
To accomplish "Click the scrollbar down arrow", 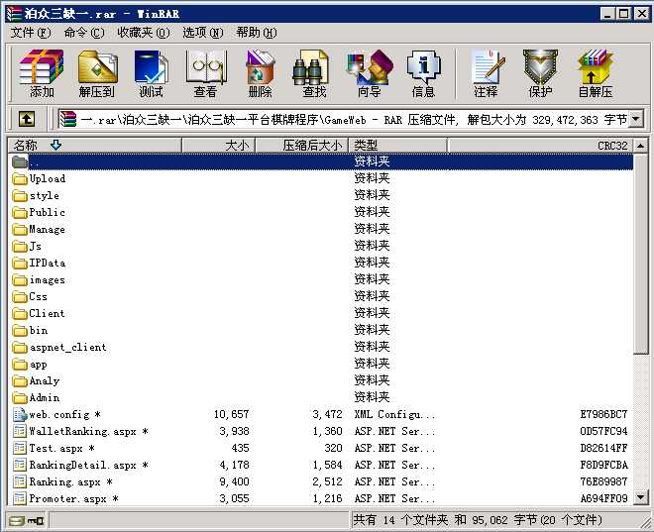I will [x=641, y=497].
